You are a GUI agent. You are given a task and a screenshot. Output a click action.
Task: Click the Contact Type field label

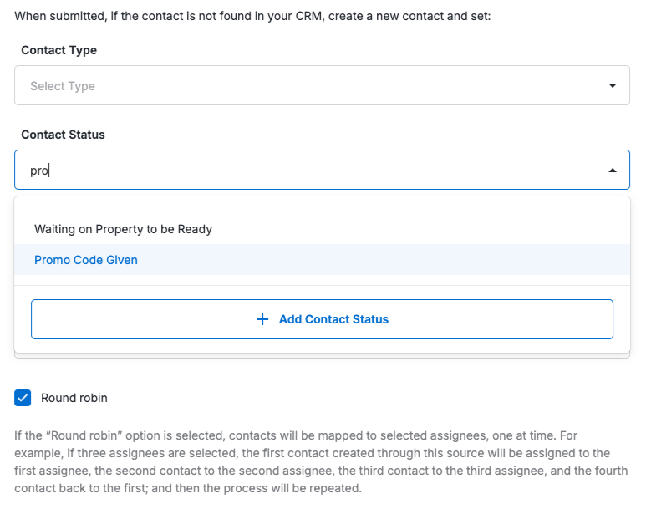(58, 50)
